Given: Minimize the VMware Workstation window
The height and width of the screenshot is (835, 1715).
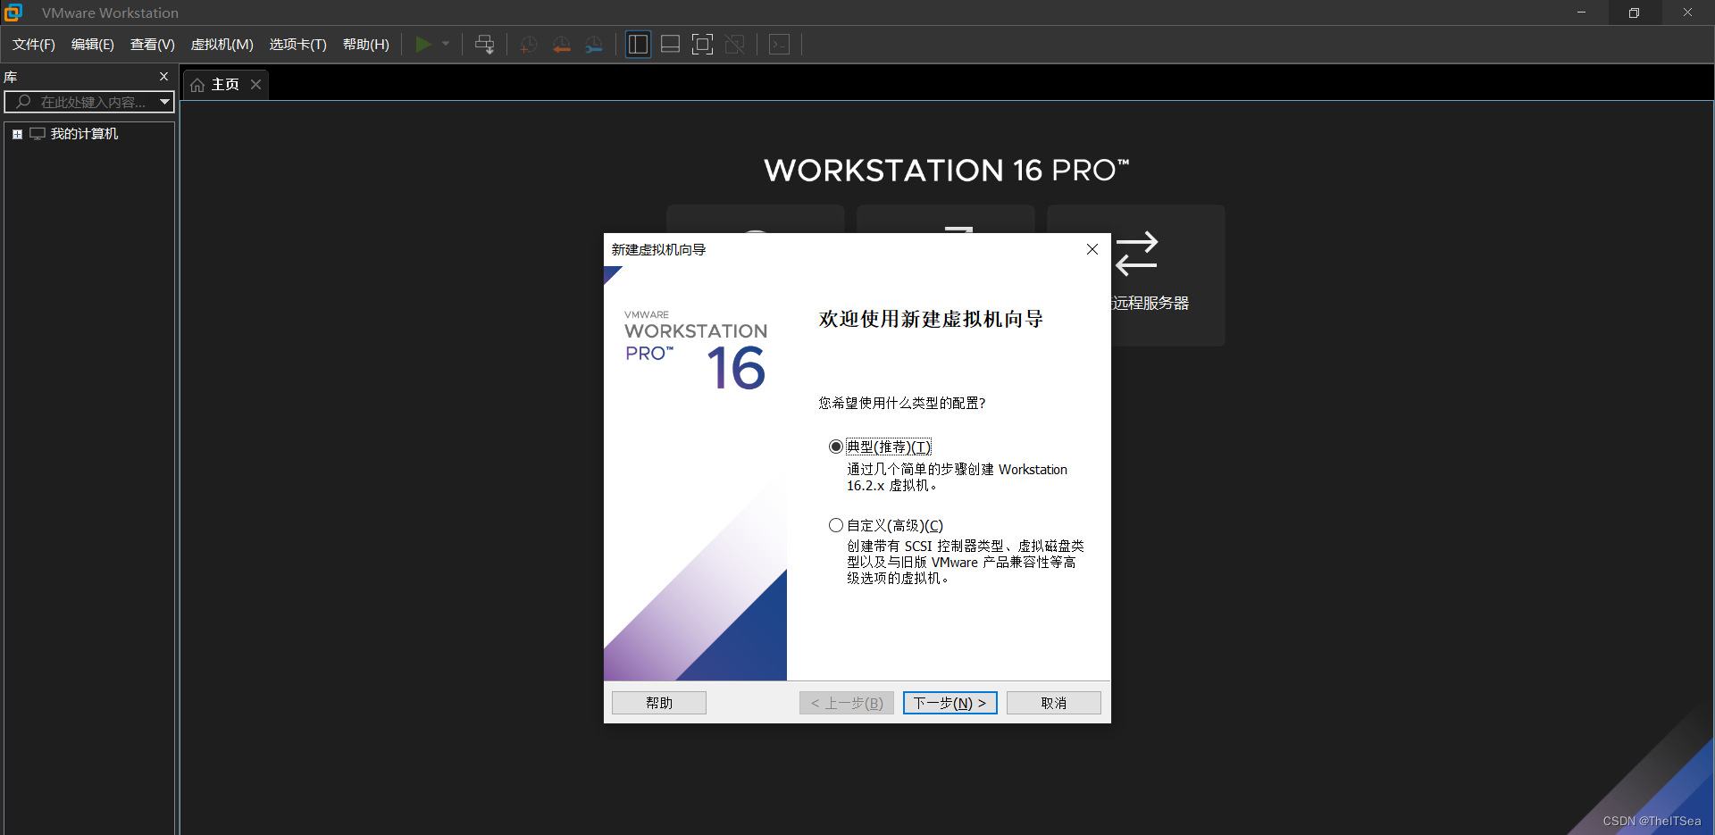Looking at the screenshot, I should [x=1581, y=13].
